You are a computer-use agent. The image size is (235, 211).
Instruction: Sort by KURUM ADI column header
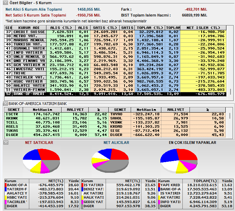(29, 28)
